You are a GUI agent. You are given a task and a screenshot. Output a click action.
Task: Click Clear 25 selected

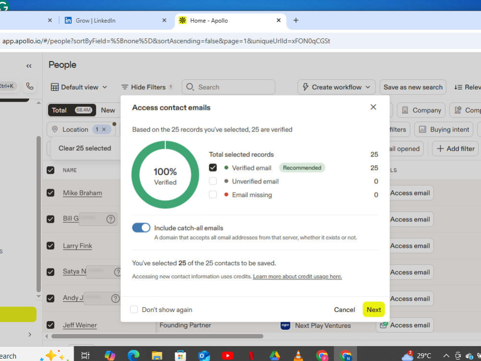click(x=85, y=148)
